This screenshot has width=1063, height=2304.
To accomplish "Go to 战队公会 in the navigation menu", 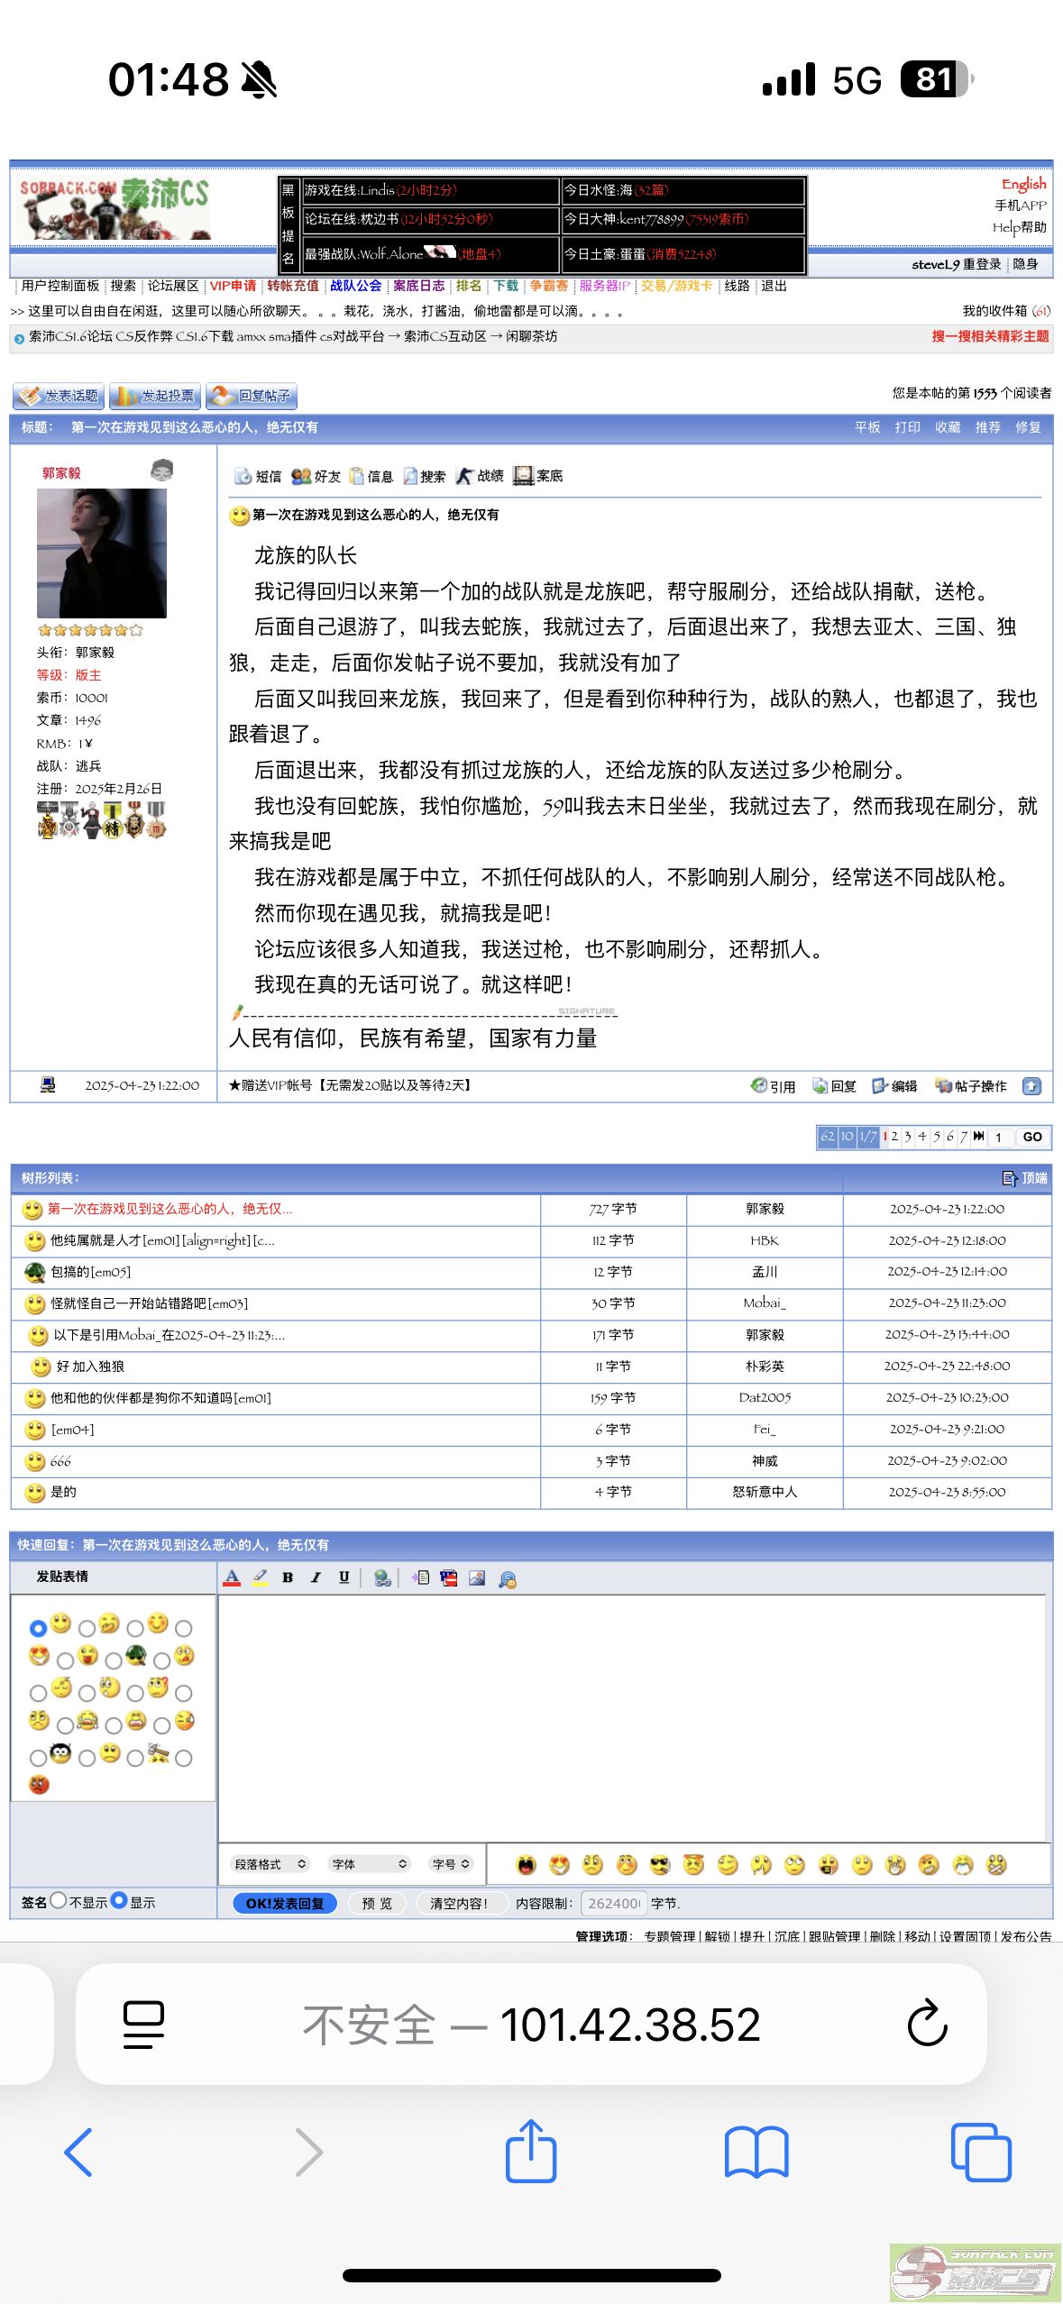I will 355,286.
